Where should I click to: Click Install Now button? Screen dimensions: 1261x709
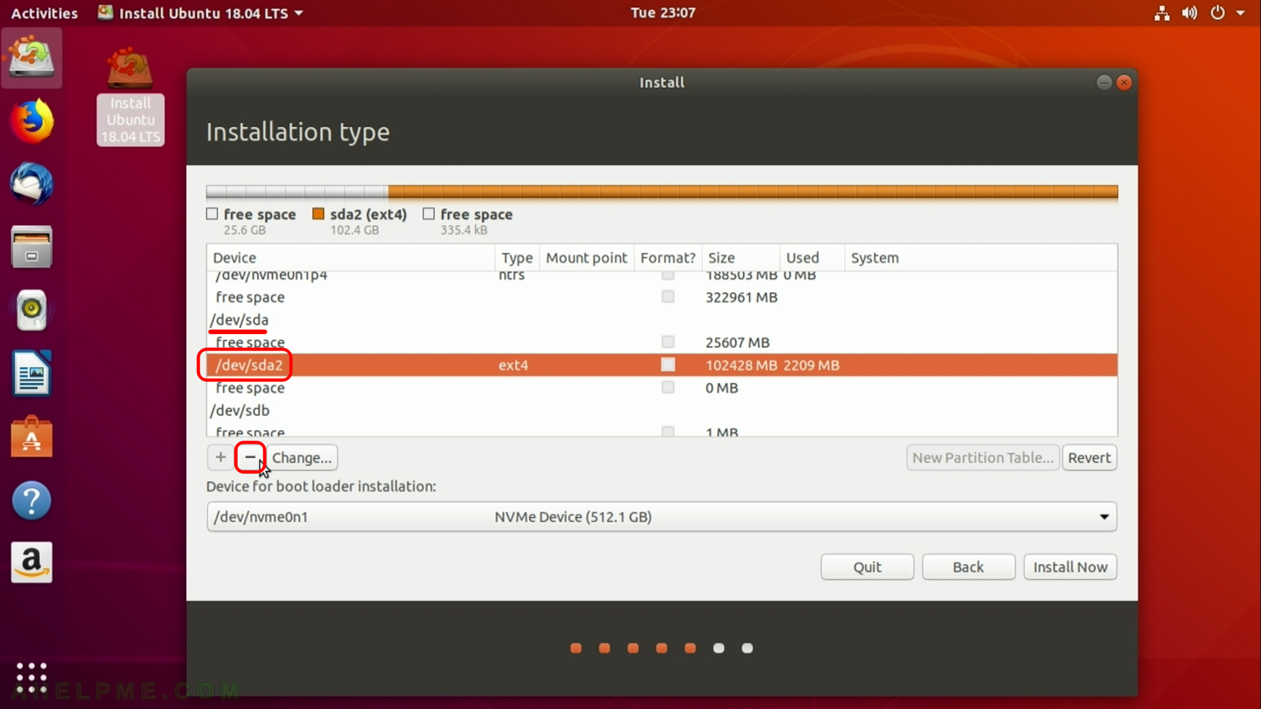[1070, 567]
